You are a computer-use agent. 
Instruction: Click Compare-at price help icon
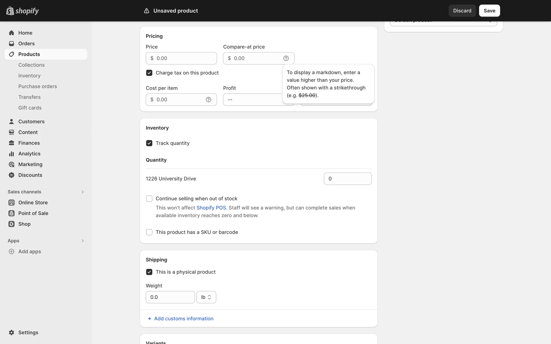(x=286, y=58)
